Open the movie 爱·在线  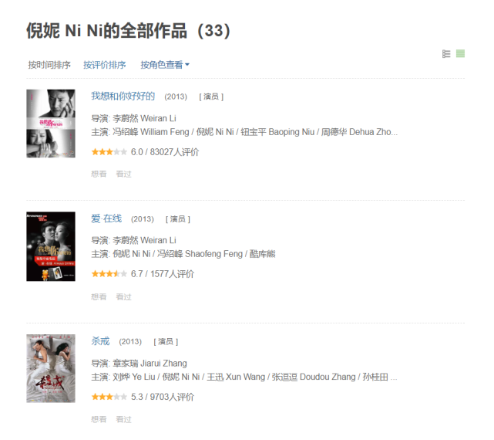(106, 218)
